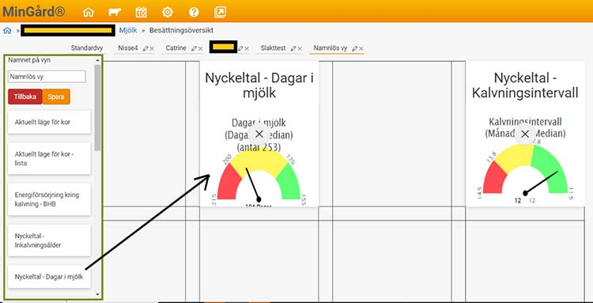Click the red Tillbaka button
This screenshot has height=303, width=593.
pos(25,97)
